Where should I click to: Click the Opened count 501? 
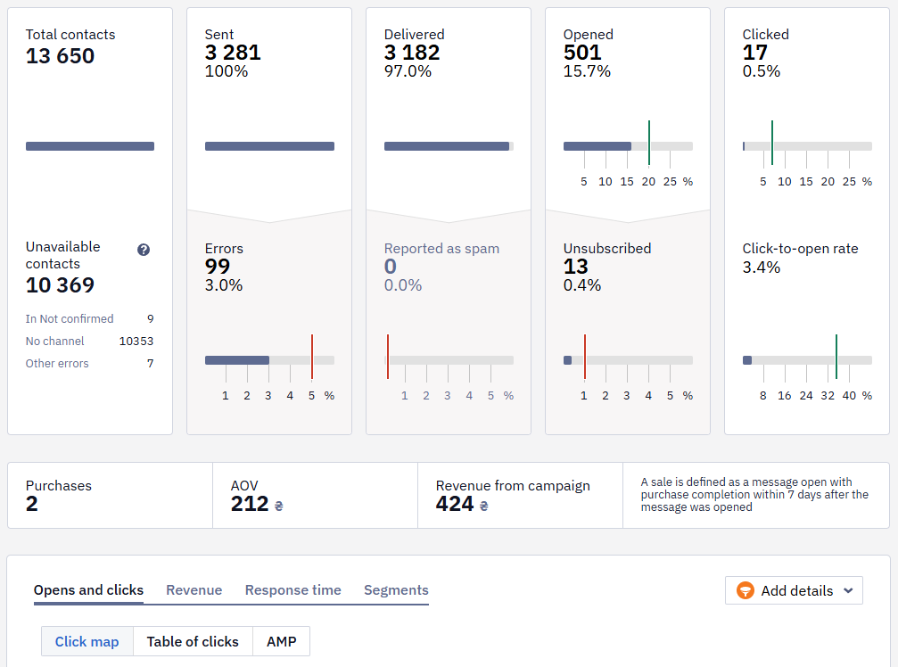[x=582, y=53]
